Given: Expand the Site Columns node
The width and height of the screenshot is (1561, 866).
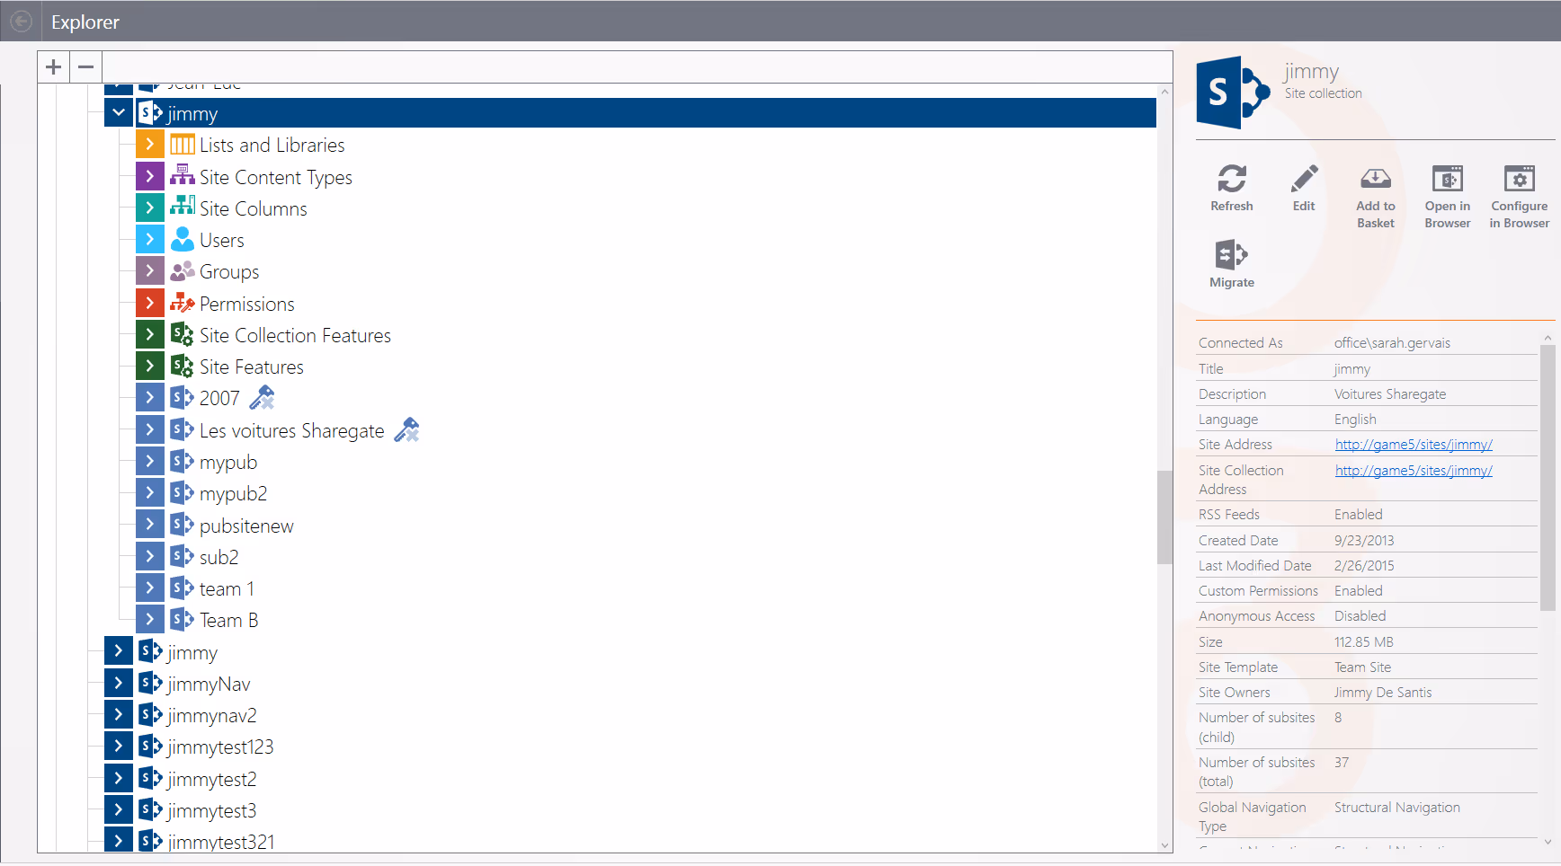Looking at the screenshot, I should (x=150, y=208).
